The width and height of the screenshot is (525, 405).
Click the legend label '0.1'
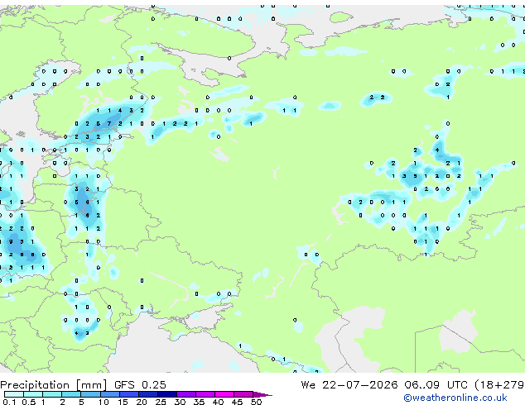[9, 402]
